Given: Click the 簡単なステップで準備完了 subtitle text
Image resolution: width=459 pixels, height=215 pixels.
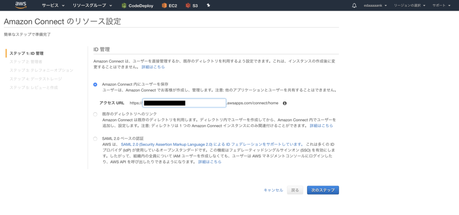Looking at the screenshot, I should coord(27,34).
